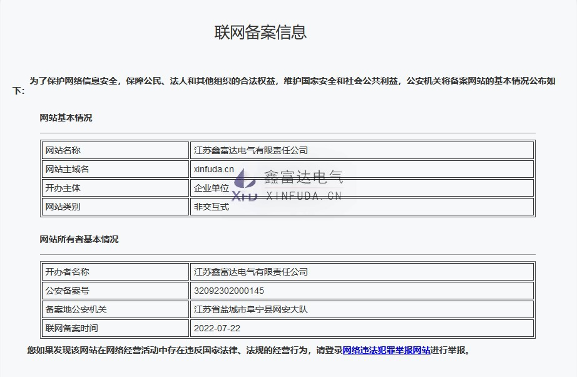Select the 江苏省盐城市阜宁县网安大队 value

250,309
